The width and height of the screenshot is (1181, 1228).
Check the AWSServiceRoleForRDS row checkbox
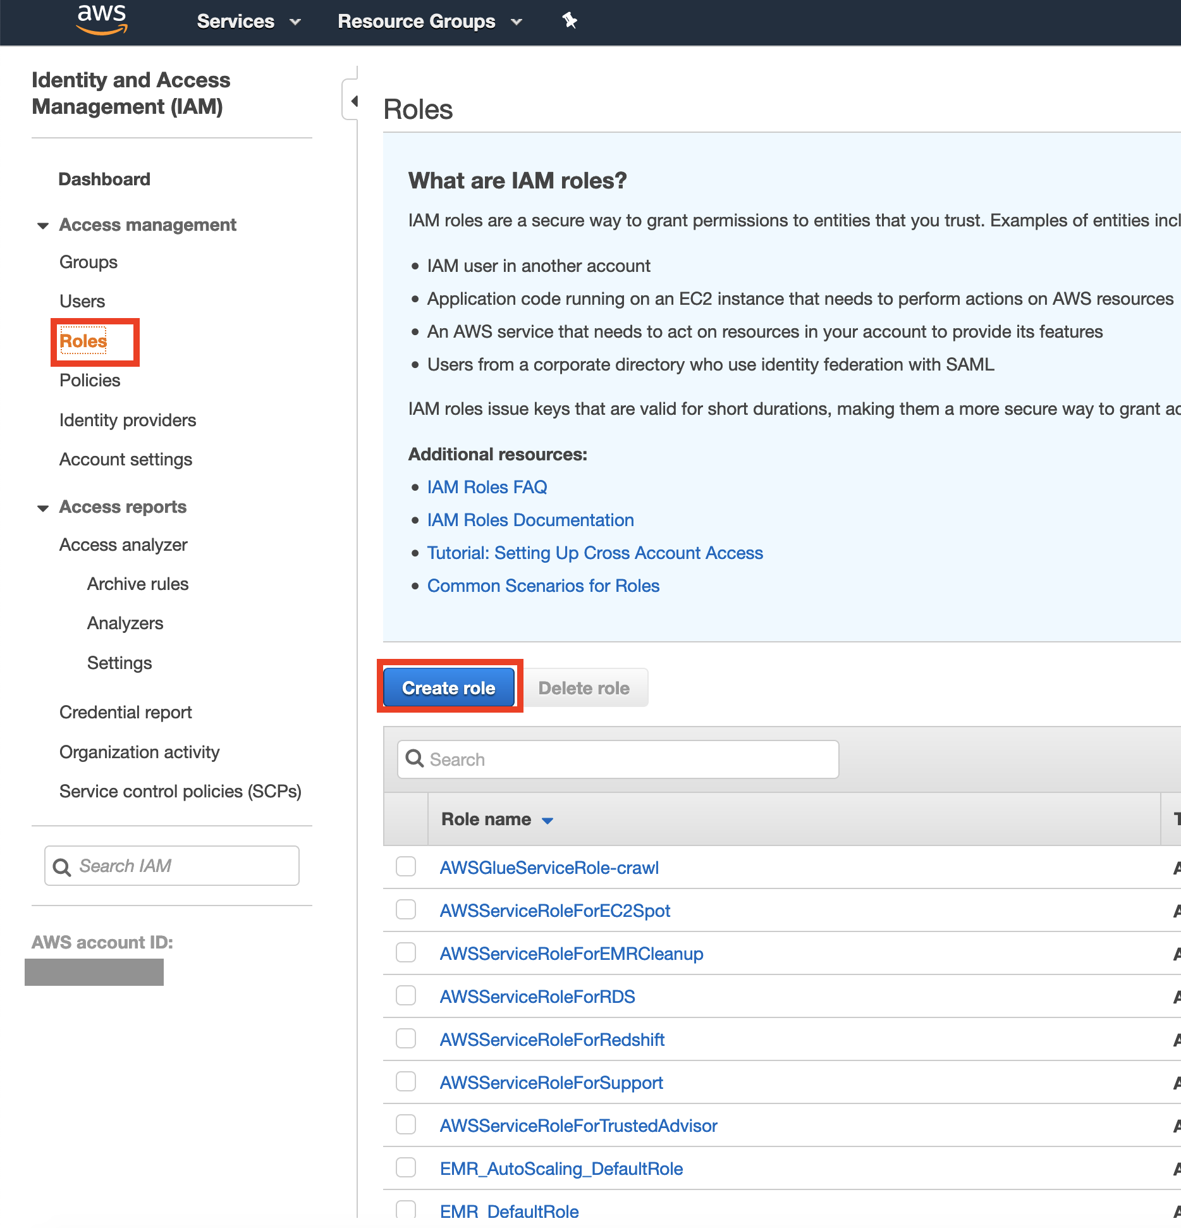406,995
